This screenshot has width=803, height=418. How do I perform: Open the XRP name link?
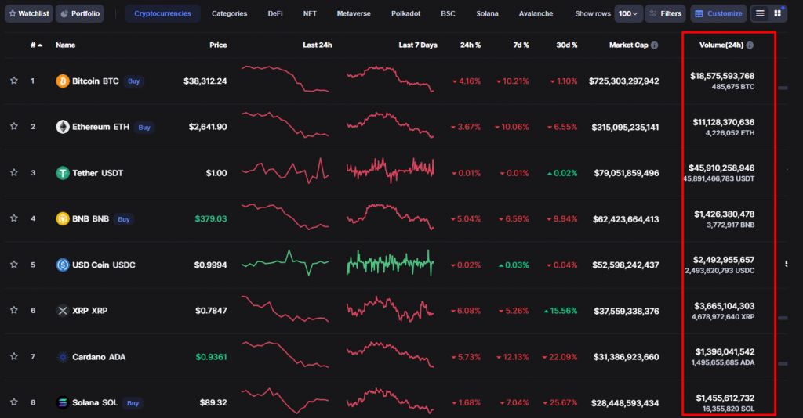[89, 310]
